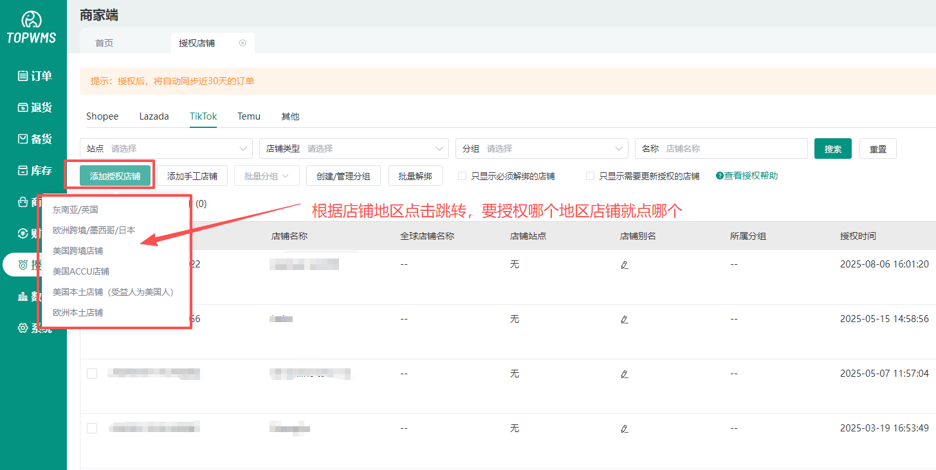The image size is (936, 470).
Task: Open the 库存 inventory sidebar icon
Action: click(23, 170)
